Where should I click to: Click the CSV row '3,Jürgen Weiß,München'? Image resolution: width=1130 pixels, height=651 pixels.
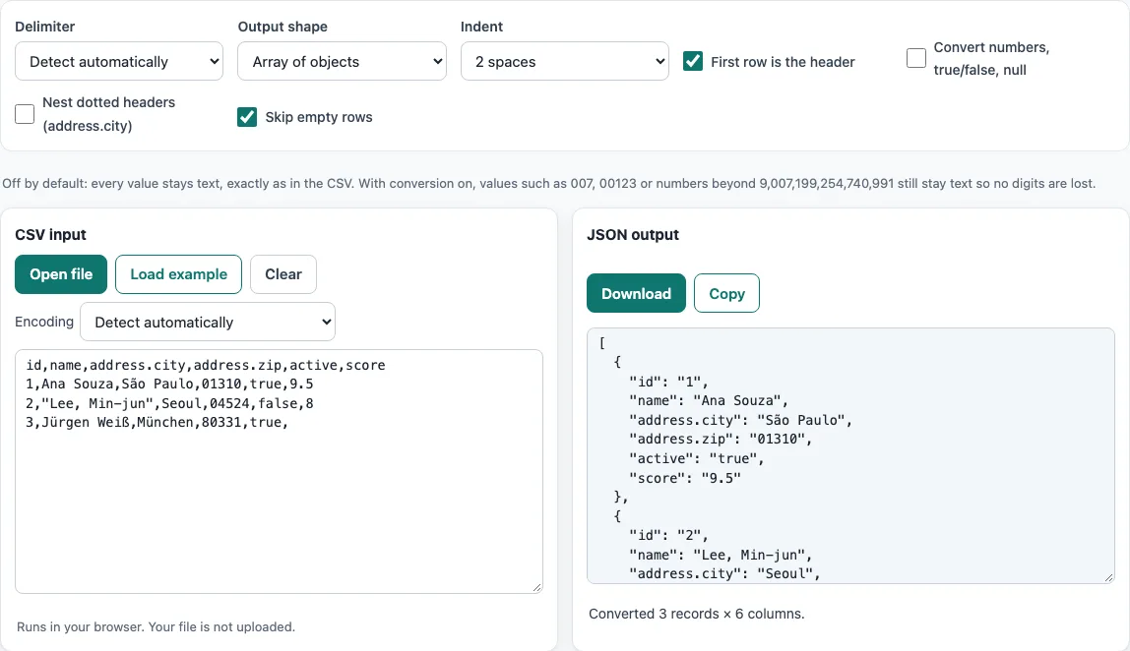[x=157, y=422]
